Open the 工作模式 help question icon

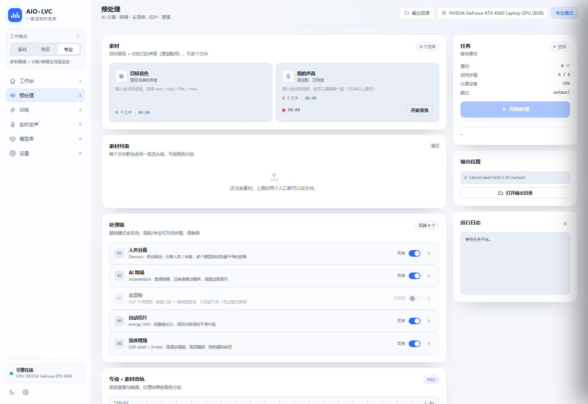point(78,36)
